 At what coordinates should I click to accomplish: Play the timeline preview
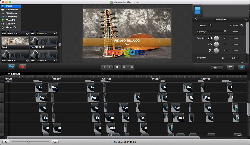(x=117, y=67)
